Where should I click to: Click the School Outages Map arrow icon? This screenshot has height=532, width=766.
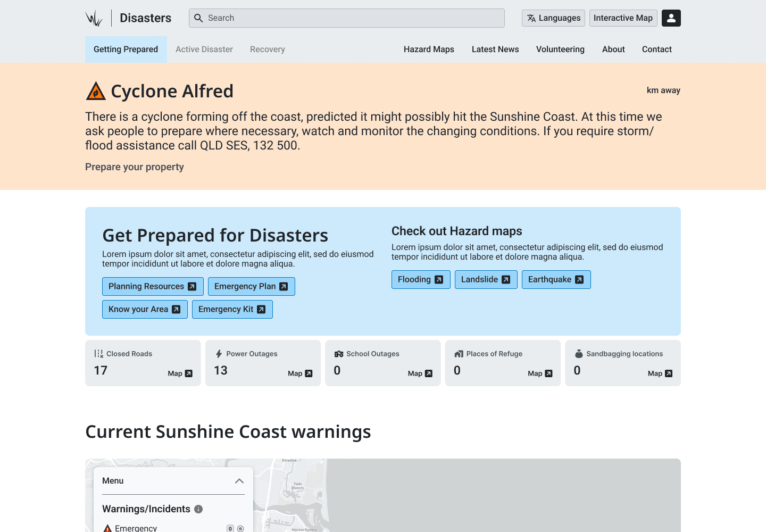point(429,373)
